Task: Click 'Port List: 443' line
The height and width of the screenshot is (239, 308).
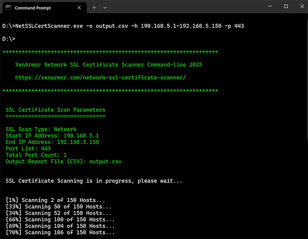Action: (28, 148)
